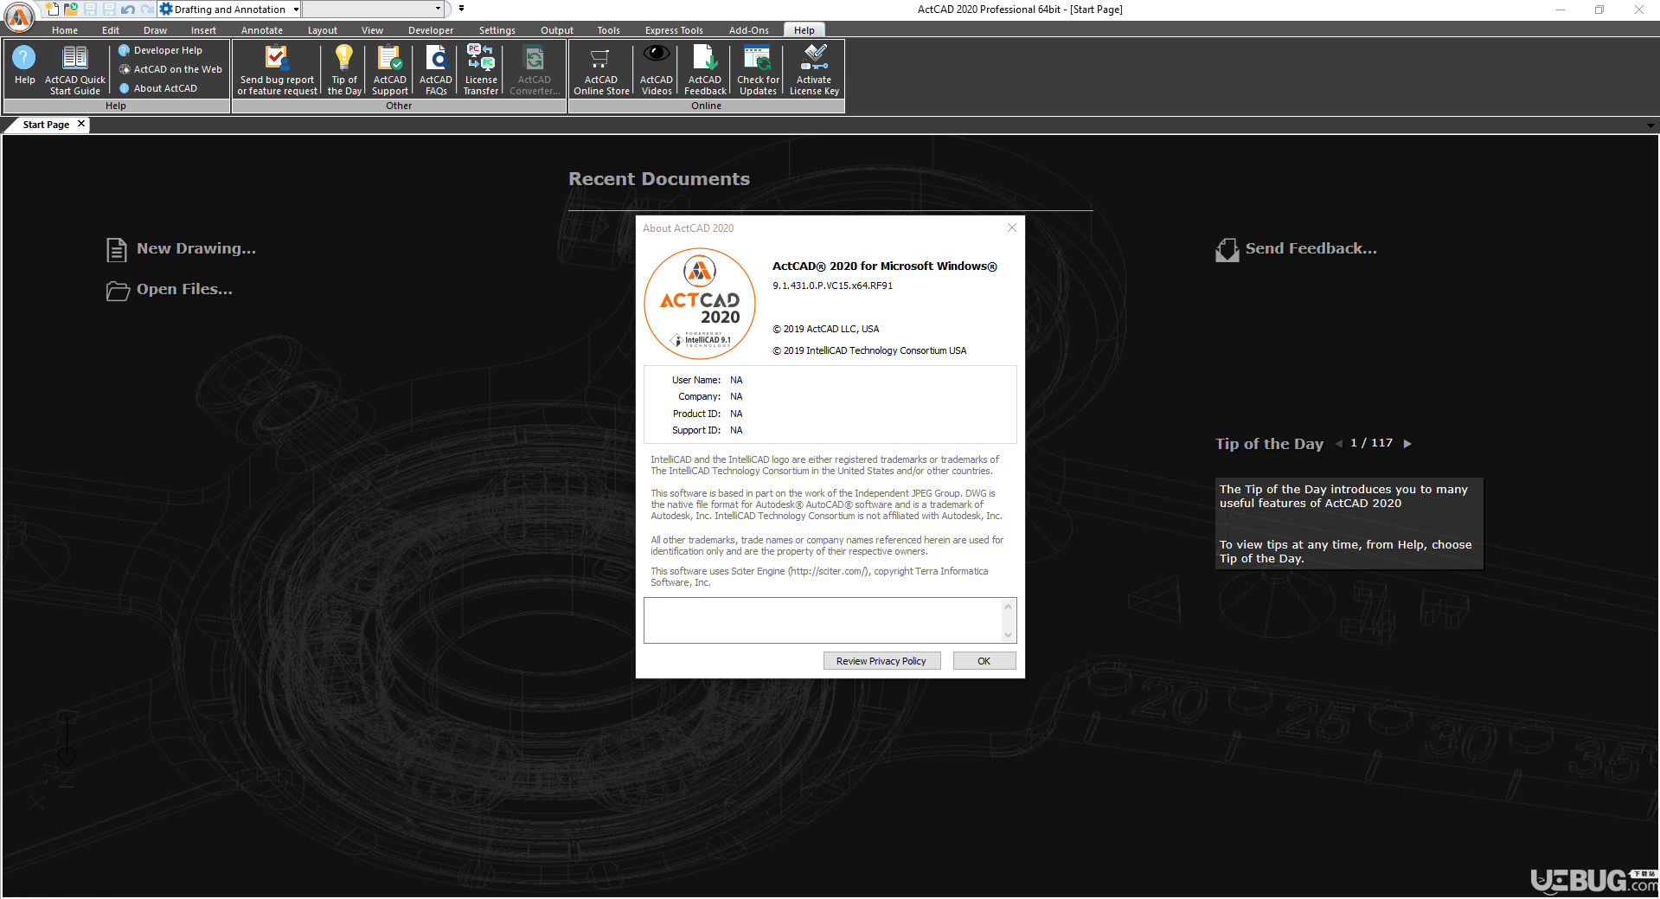Click the New drawing quick-access icon
The image size is (1660, 899).
point(53,9)
